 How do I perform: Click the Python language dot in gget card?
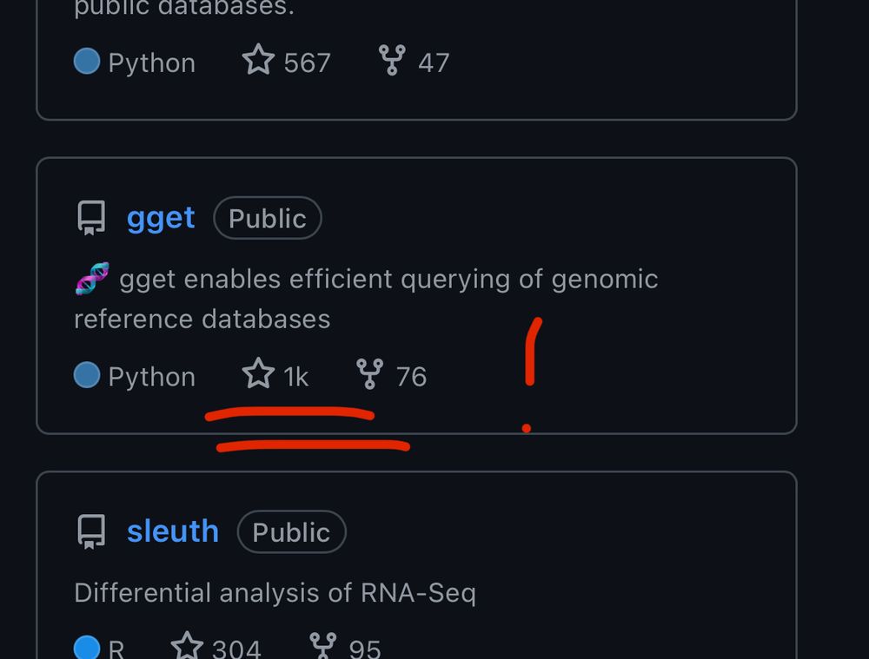click(x=86, y=375)
